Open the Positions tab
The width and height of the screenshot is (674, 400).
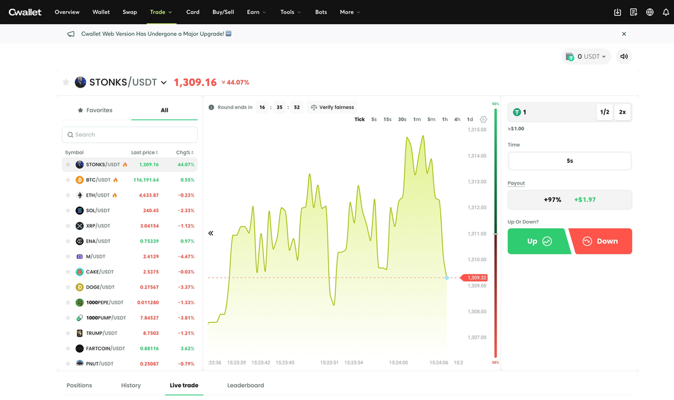click(79, 385)
